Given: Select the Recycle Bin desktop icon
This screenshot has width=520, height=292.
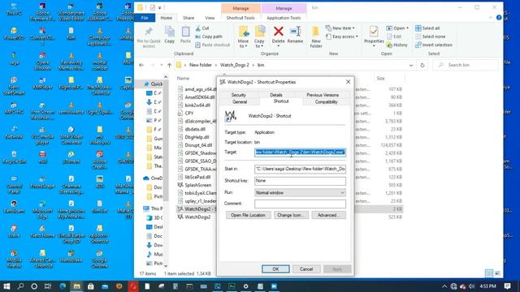Looking at the screenshot, I should pyautogui.click(x=14, y=157).
